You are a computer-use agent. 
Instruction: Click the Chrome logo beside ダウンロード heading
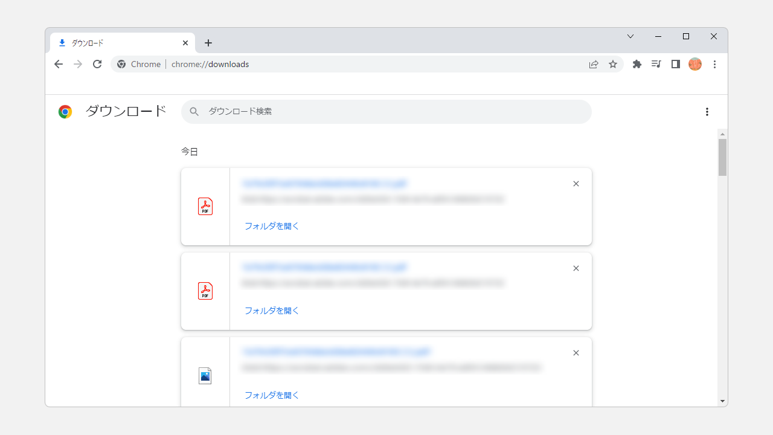click(x=65, y=112)
